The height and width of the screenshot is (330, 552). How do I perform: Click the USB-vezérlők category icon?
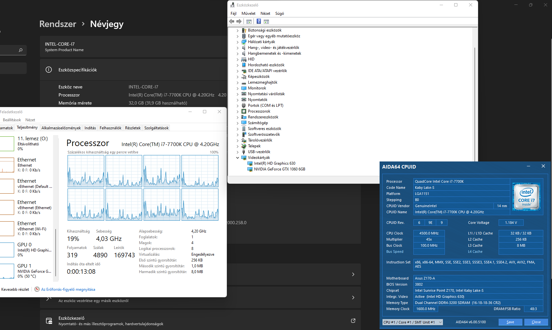tap(244, 152)
